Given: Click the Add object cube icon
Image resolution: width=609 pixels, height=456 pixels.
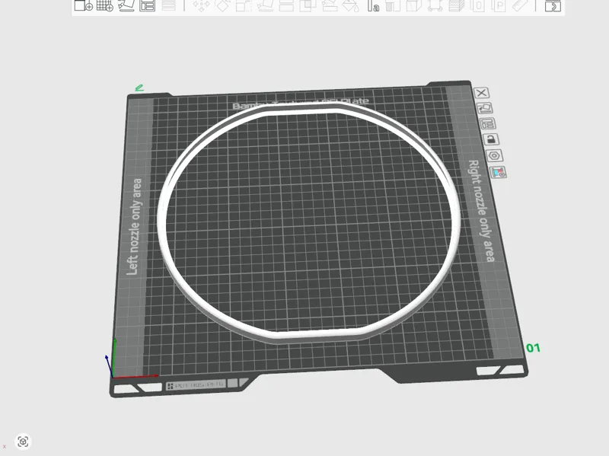Looking at the screenshot, I should click(x=83, y=5).
